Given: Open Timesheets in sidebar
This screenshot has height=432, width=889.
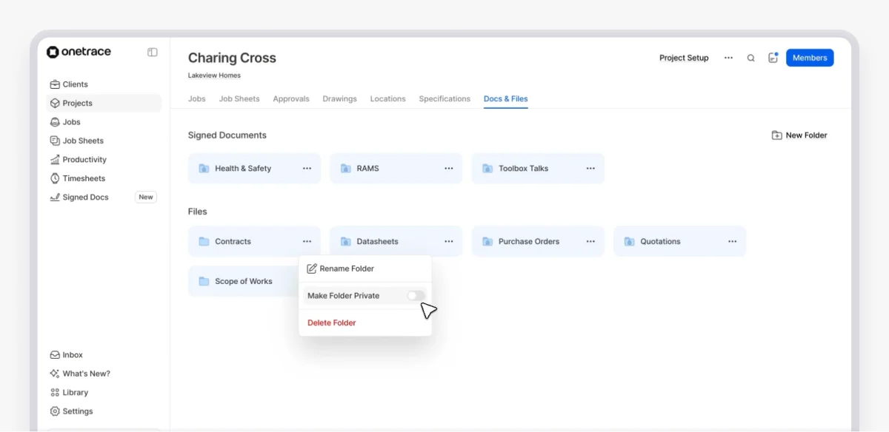Looking at the screenshot, I should coord(104,178).
